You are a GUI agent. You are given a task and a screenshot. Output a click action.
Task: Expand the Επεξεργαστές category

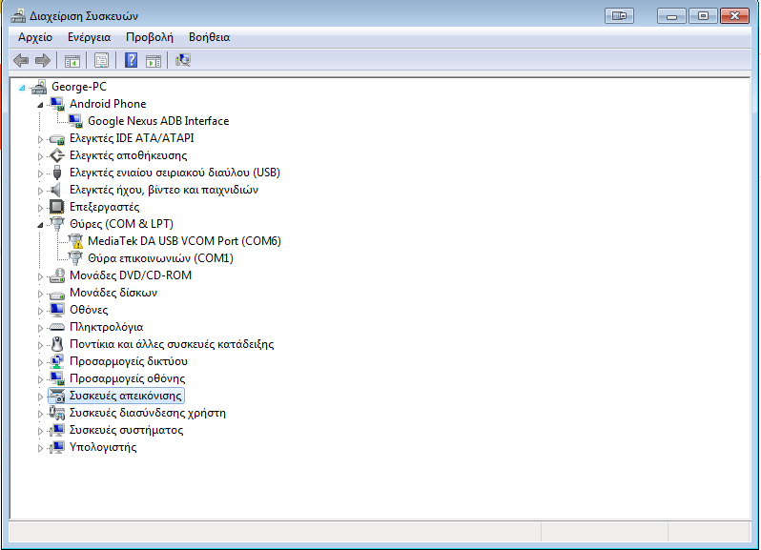[41, 207]
